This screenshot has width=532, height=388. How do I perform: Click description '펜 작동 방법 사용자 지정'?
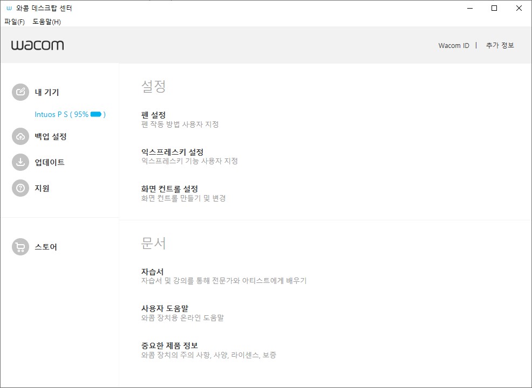pyautogui.click(x=180, y=124)
